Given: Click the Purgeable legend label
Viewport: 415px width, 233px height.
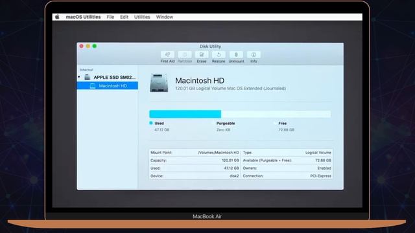Looking at the screenshot, I should pyautogui.click(x=226, y=124).
